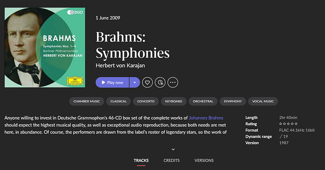Click the play triangle in Play now
Image resolution: width=325 pixels, height=170 pixels.
pyautogui.click(x=104, y=83)
